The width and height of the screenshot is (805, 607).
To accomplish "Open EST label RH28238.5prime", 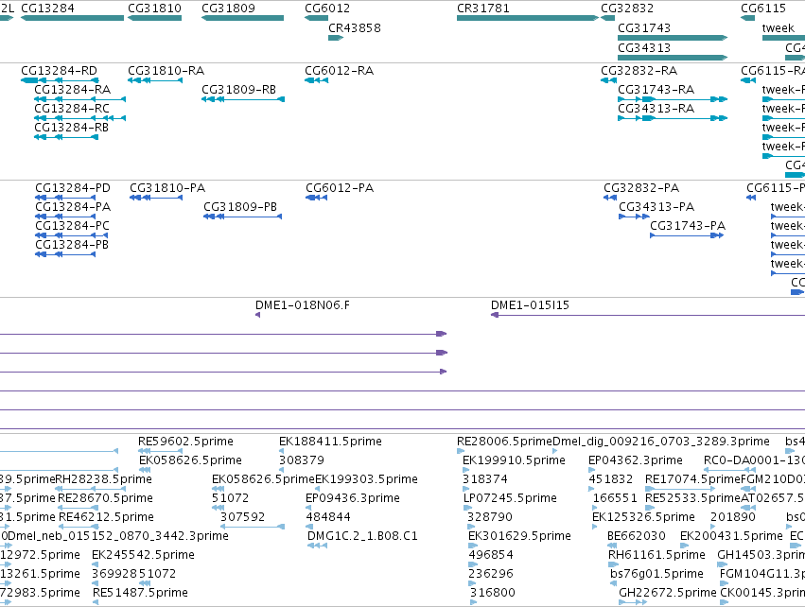I will tap(103, 479).
